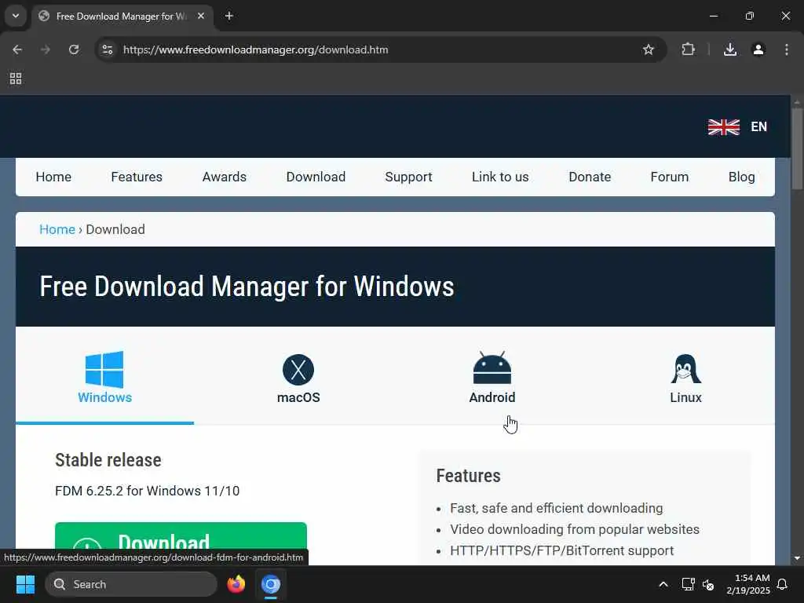This screenshot has height=603, width=804.
Task: Select the Android platform label
Action: click(x=492, y=397)
